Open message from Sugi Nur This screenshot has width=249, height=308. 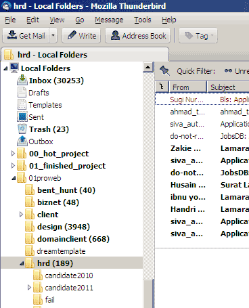(187, 100)
